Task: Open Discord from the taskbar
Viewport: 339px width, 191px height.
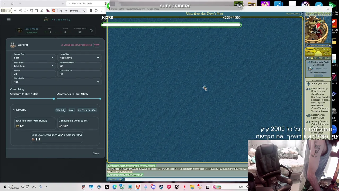Action: 153,187
